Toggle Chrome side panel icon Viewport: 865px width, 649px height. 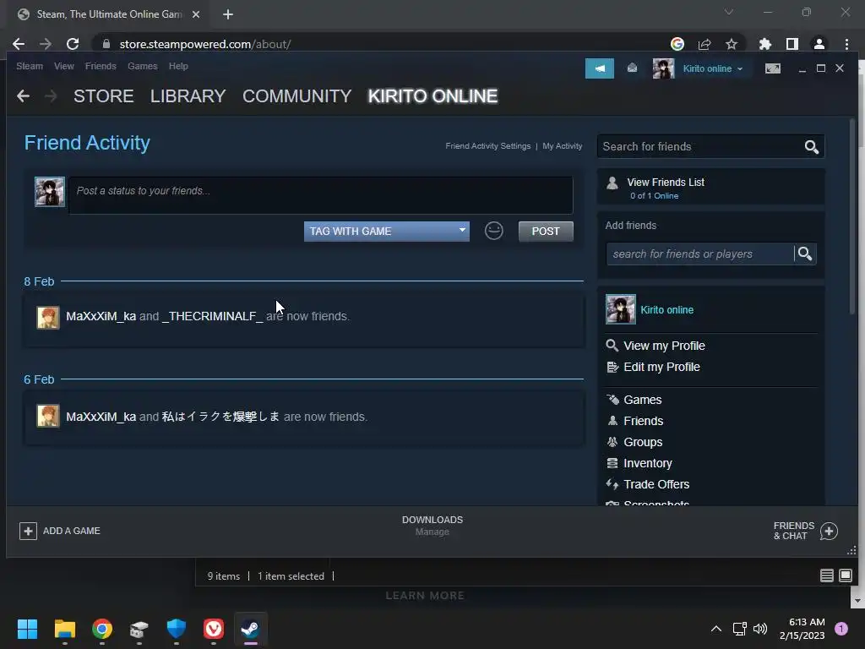coord(792,44)
